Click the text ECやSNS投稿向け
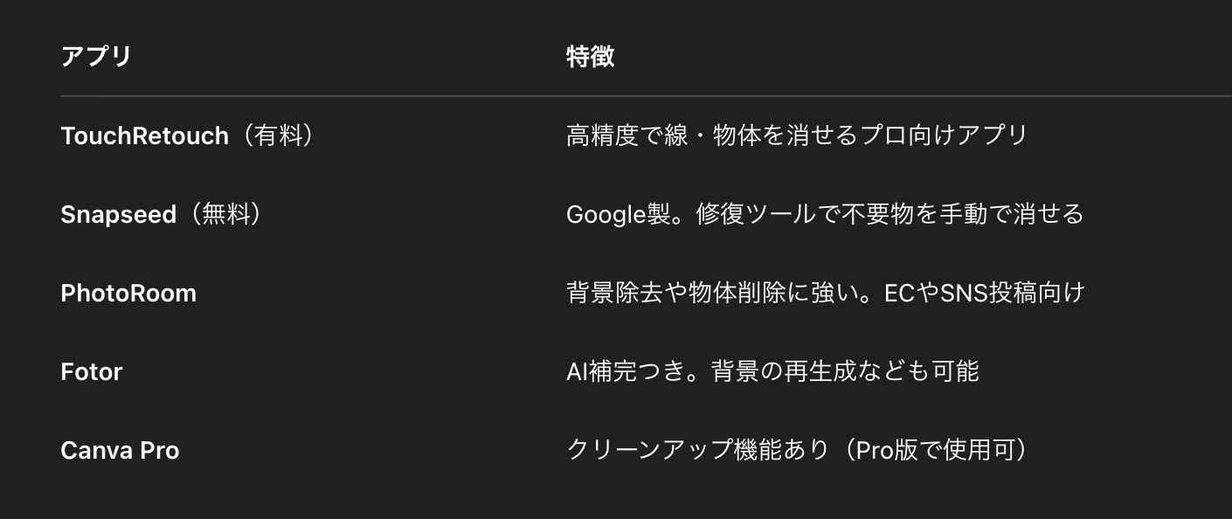 [984, 293]
